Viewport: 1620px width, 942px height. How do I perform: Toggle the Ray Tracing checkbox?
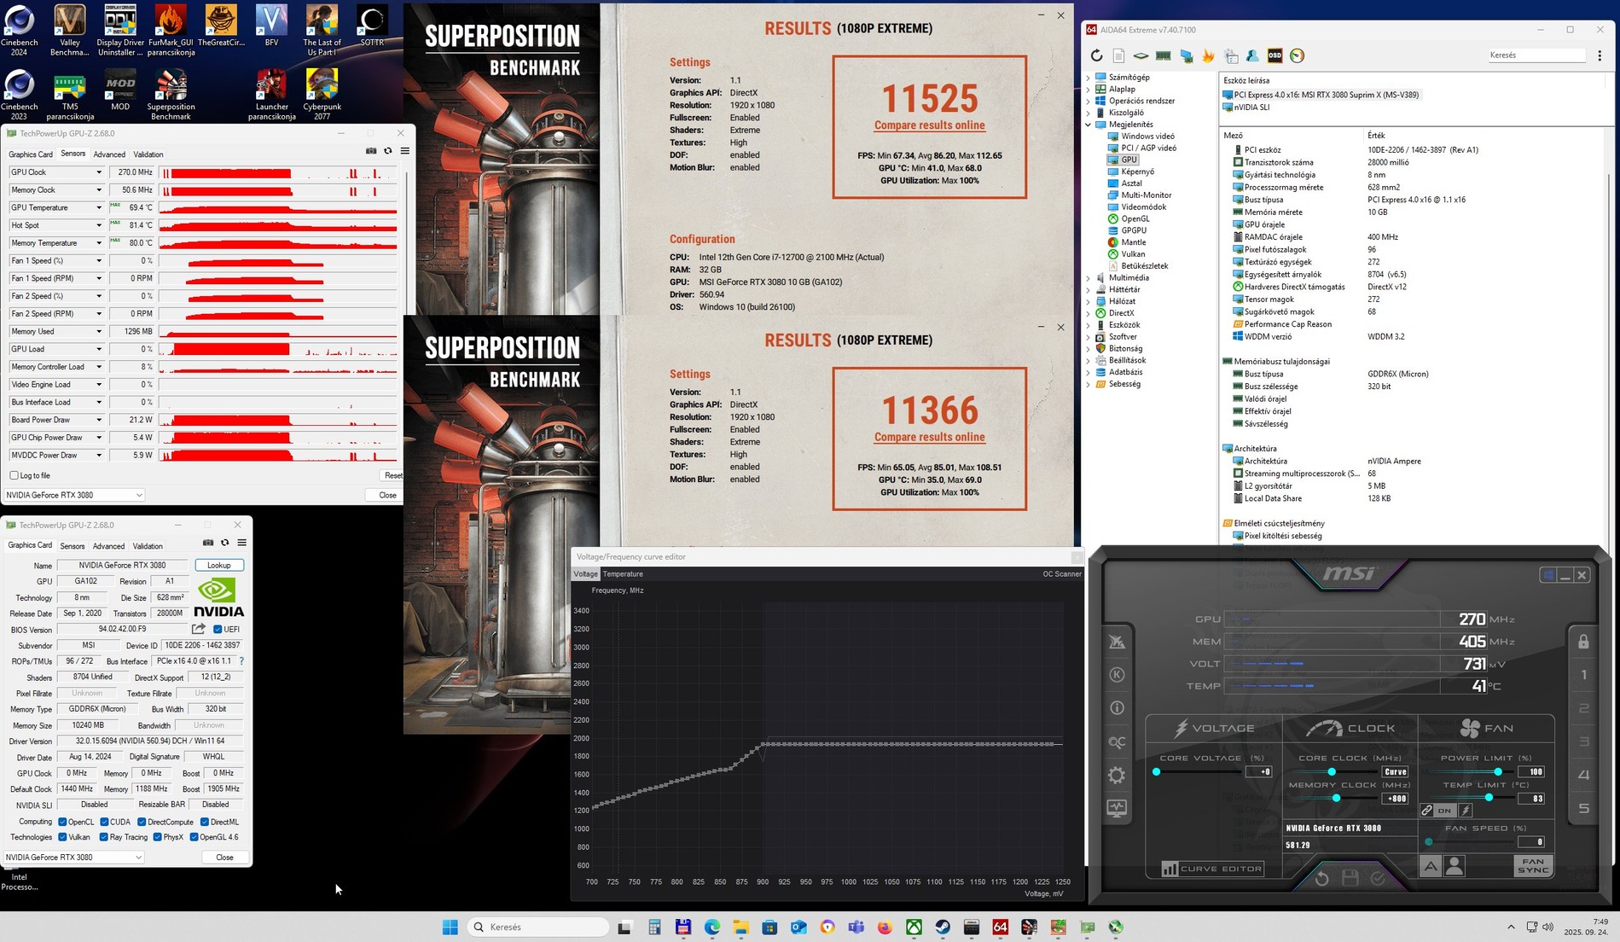click(104, 837)
